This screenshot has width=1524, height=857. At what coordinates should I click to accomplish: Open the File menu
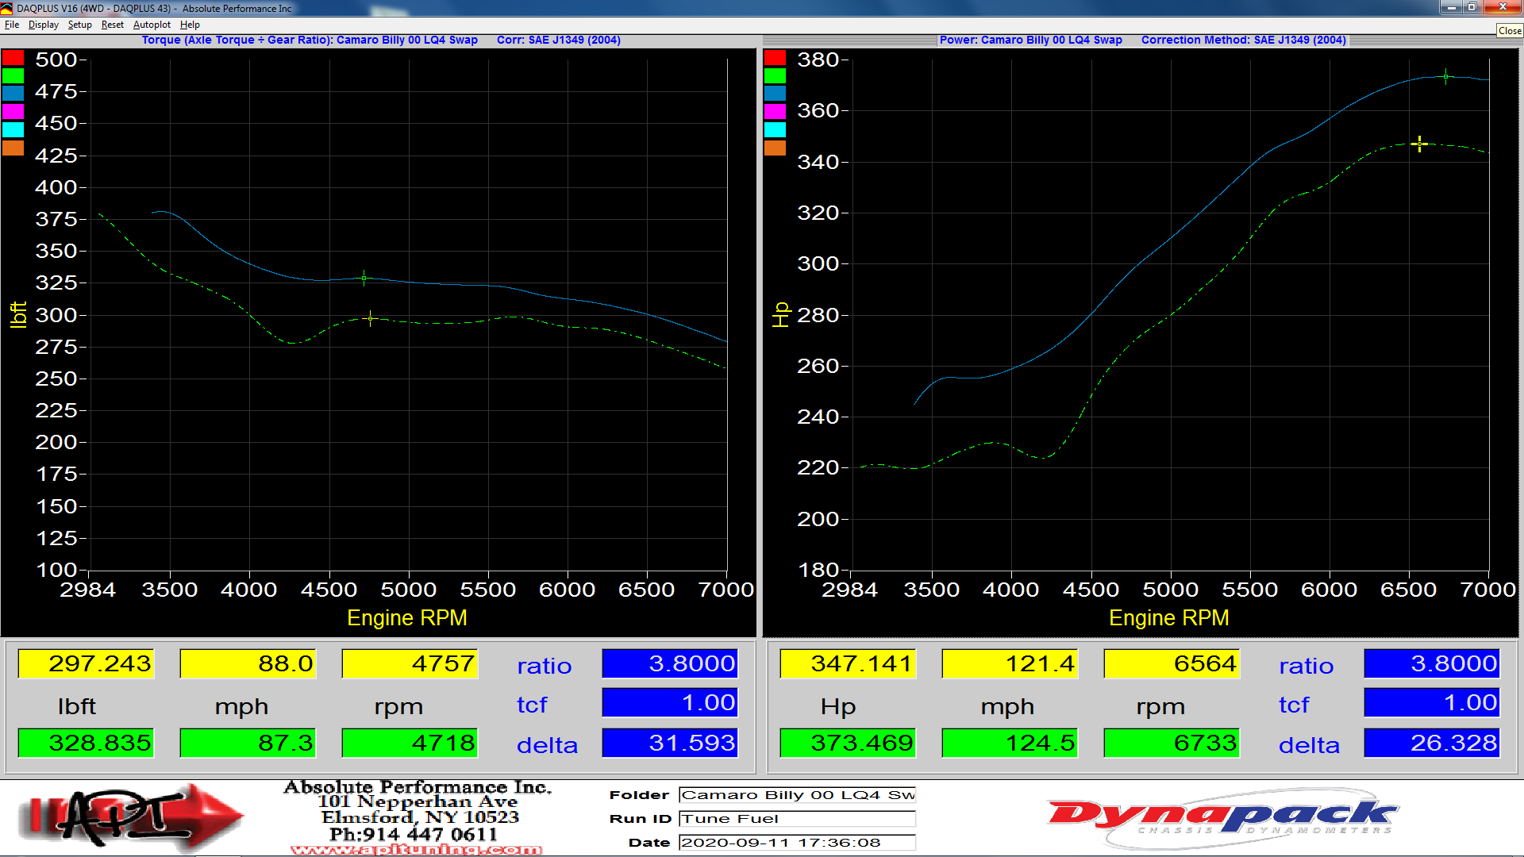click(12, 25)
